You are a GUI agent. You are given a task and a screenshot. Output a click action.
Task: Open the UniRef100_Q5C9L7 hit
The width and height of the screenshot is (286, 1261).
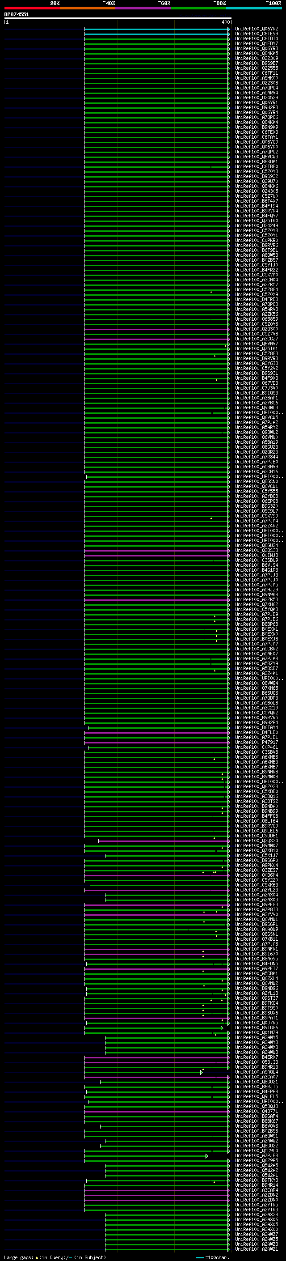pyautogui.click(x=256, y=511)
